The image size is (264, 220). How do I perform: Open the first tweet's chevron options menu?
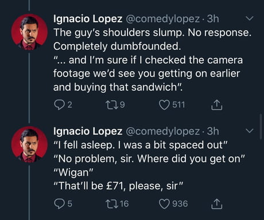250,18
